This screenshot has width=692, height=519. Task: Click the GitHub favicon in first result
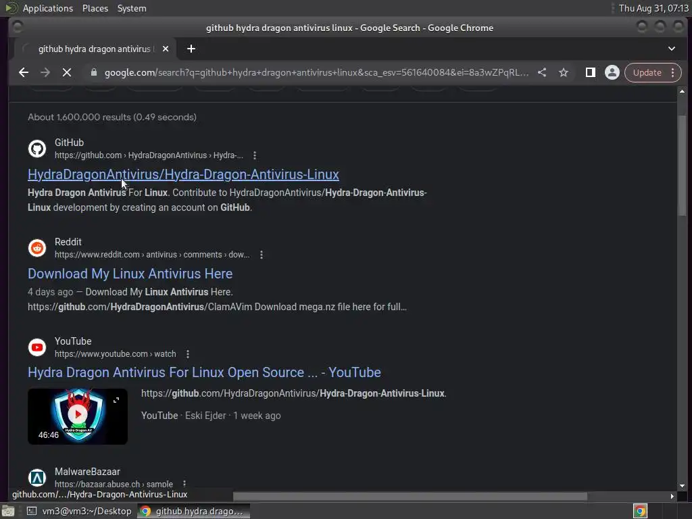pos(37,149)
